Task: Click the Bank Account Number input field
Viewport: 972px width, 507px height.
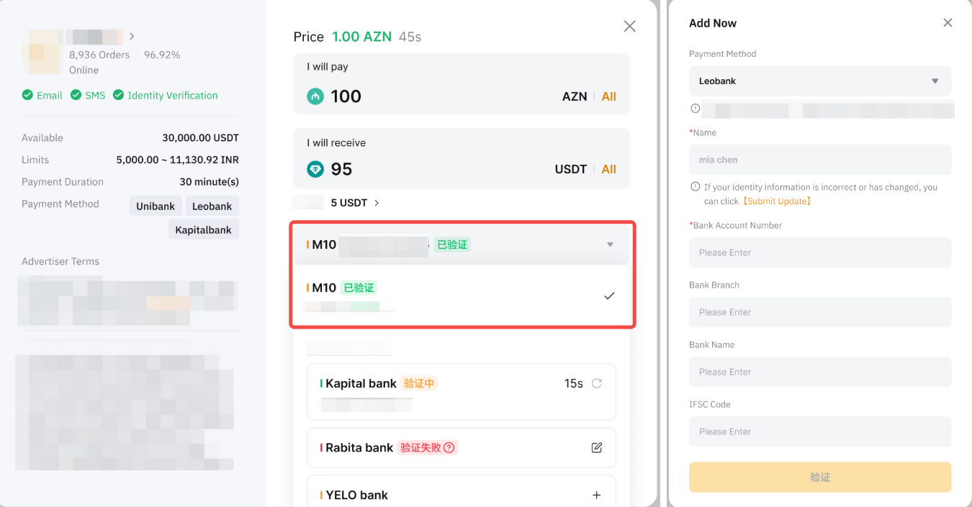Action: click(x=820, y=252)
